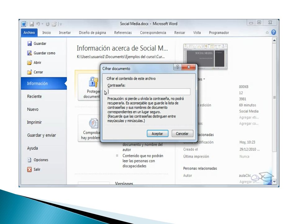Screen dimensions: 298x224
Task: Open the Nuevo section
Action: point(33,109)
